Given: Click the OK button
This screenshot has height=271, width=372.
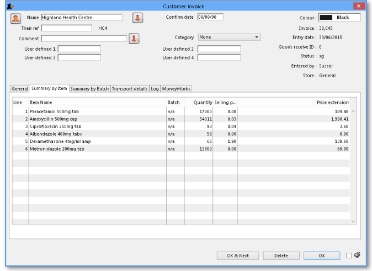Looking at the screenshot, I should (x=321, y=256).
